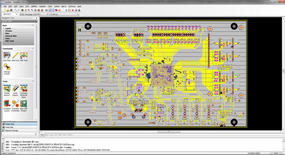Viewport: 285px width, 155px height.
Task: Click the horizontal scrollbar thumb below canvas
Action: 169,132
